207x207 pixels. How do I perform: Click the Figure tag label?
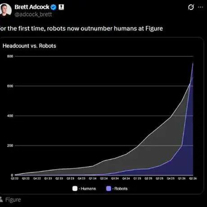click(13, 200)
